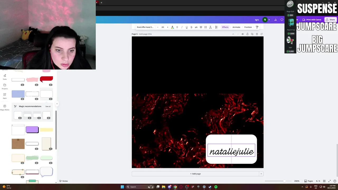Select the red speech banner shape
This screenshot has height=190, width=338.
coord(46,79)
